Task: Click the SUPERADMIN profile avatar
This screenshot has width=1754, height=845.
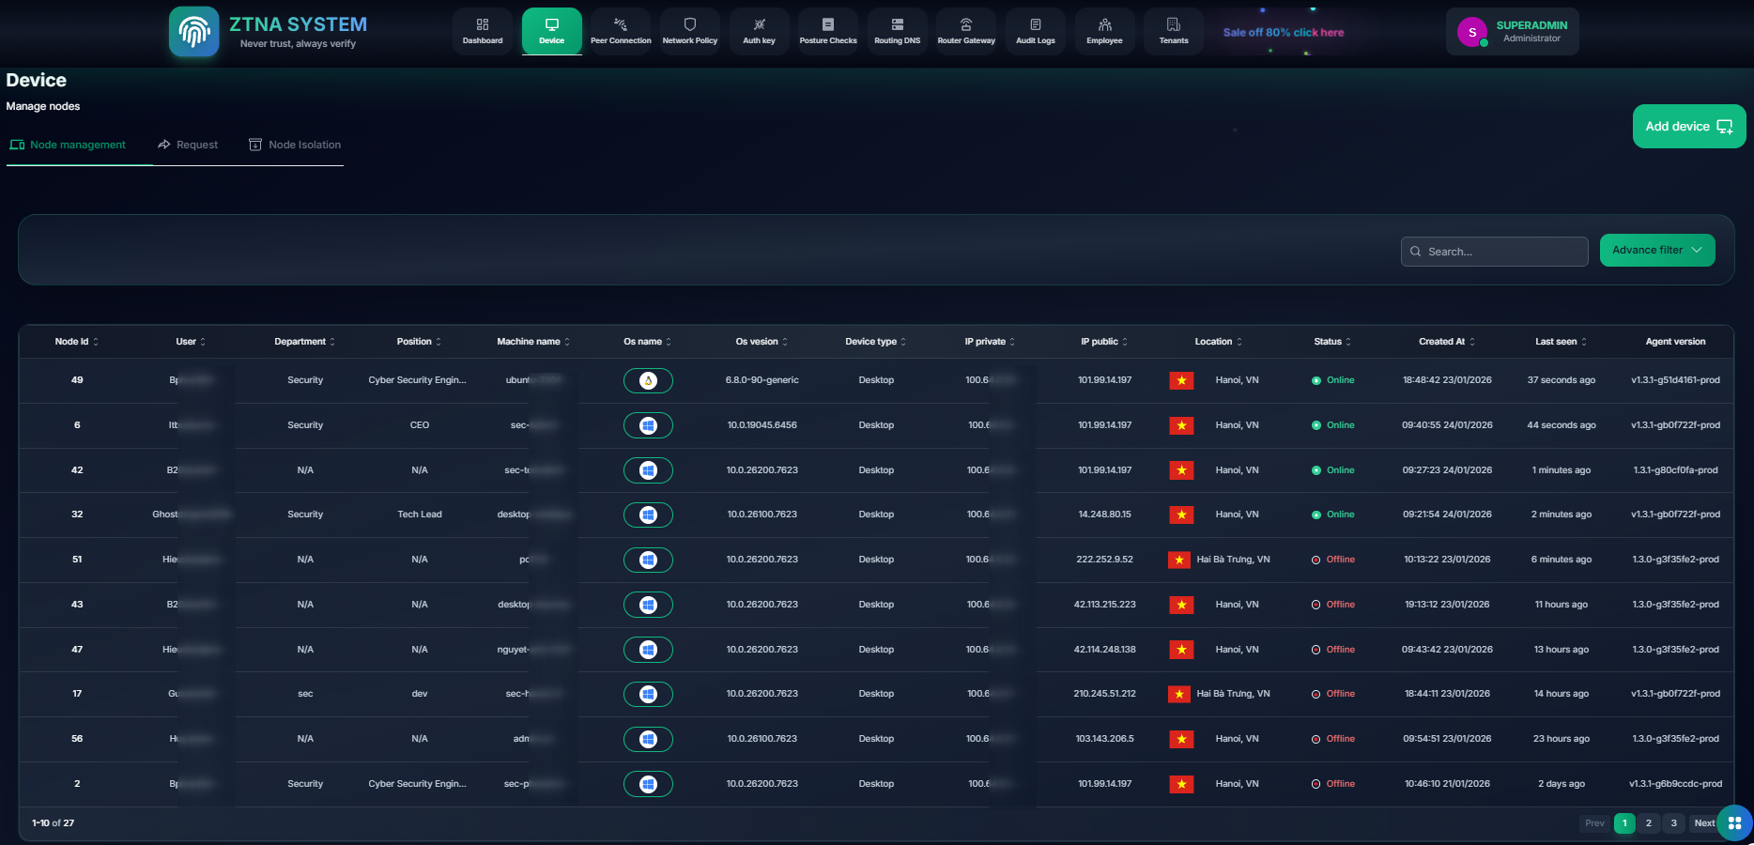Action: click(1472, 32)
